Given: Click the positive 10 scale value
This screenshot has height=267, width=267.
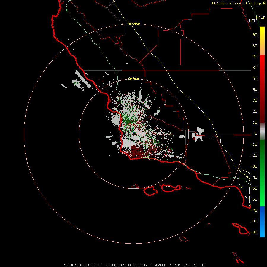Looking at the screenshot, I should (255, 123).
